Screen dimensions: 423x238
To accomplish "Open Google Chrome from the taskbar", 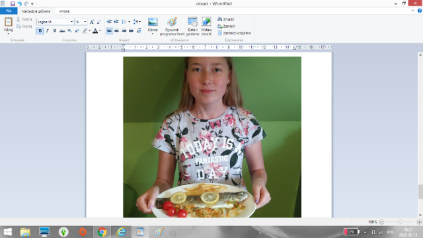I will coord(102,232).
